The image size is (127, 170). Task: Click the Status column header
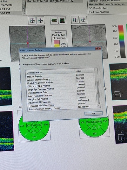[84, 71]
